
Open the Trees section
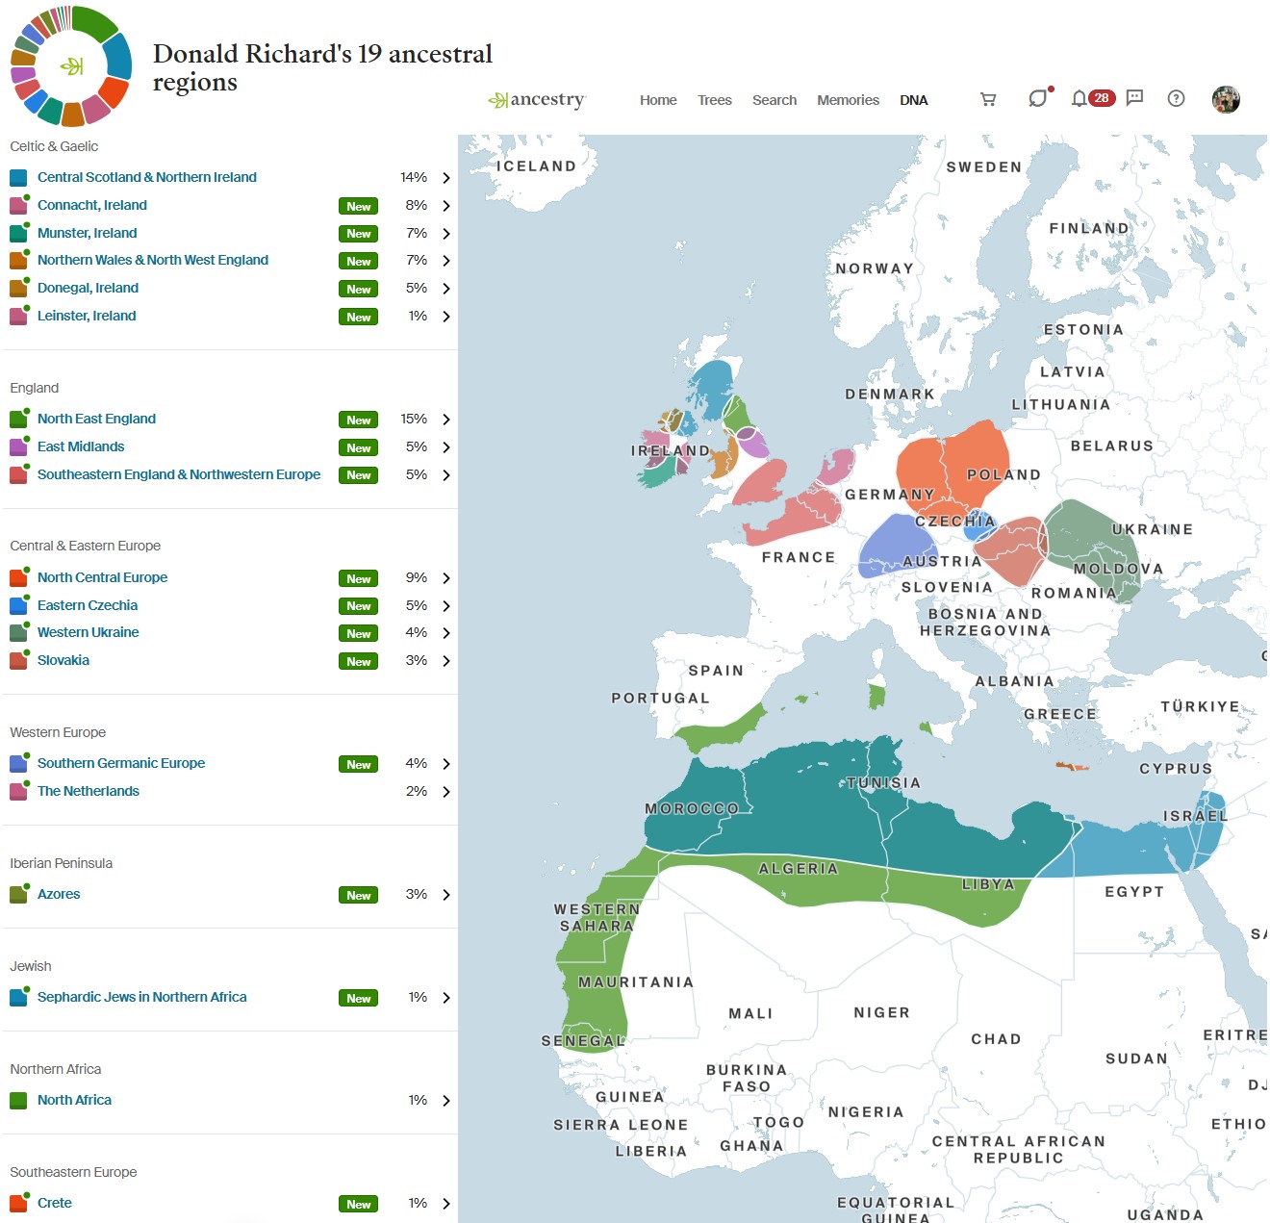(x=714, y=100)
